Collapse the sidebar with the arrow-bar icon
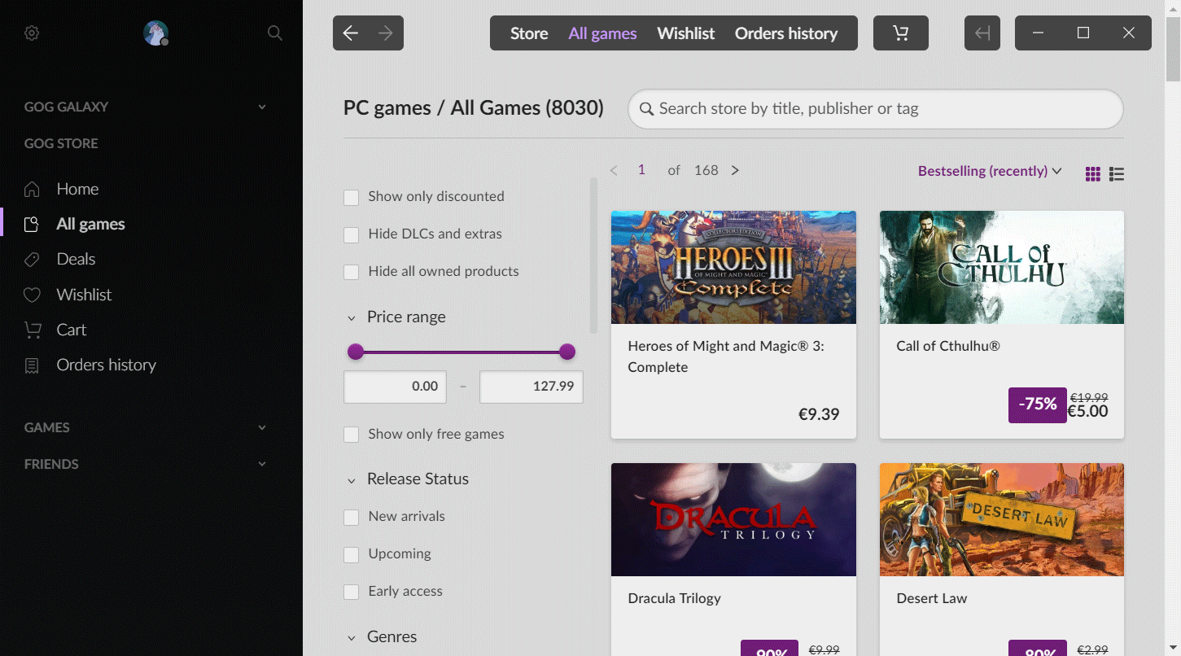 [982, 33]
